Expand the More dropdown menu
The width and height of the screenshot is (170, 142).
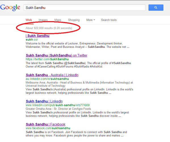click(91, 20)
